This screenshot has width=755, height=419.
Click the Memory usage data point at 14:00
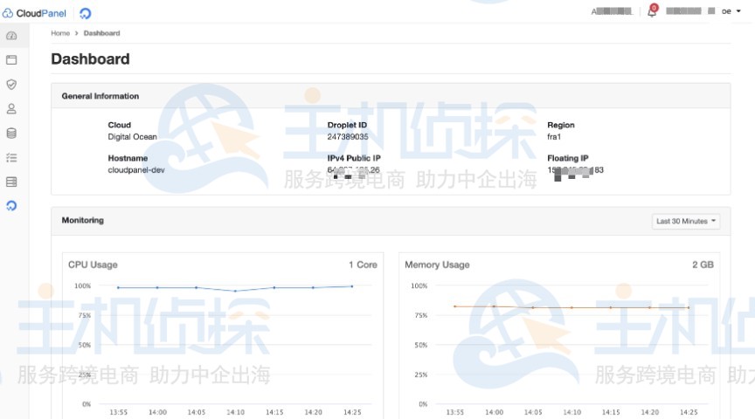[x=494, y=306]
